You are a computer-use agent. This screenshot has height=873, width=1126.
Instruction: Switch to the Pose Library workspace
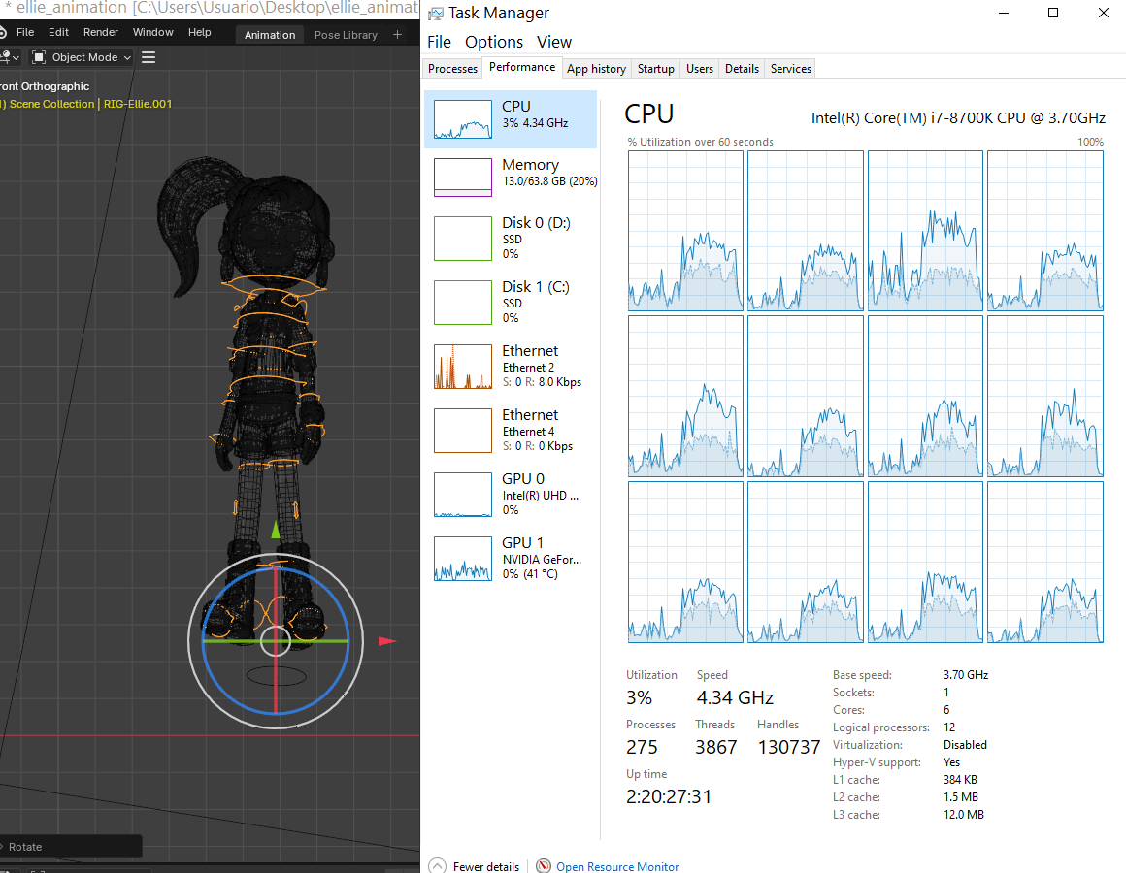(x=346, y=34)
